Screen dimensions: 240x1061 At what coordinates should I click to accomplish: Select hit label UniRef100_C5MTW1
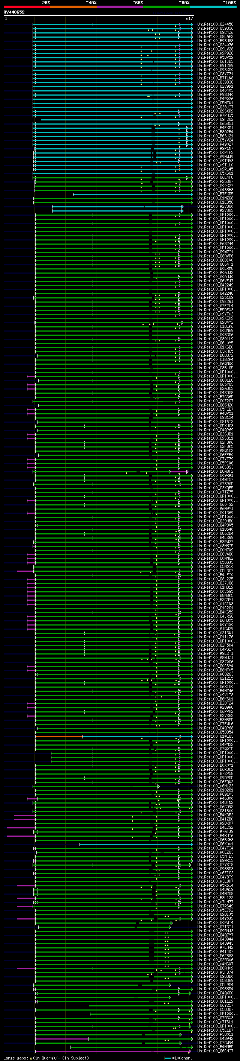point(215,103)
